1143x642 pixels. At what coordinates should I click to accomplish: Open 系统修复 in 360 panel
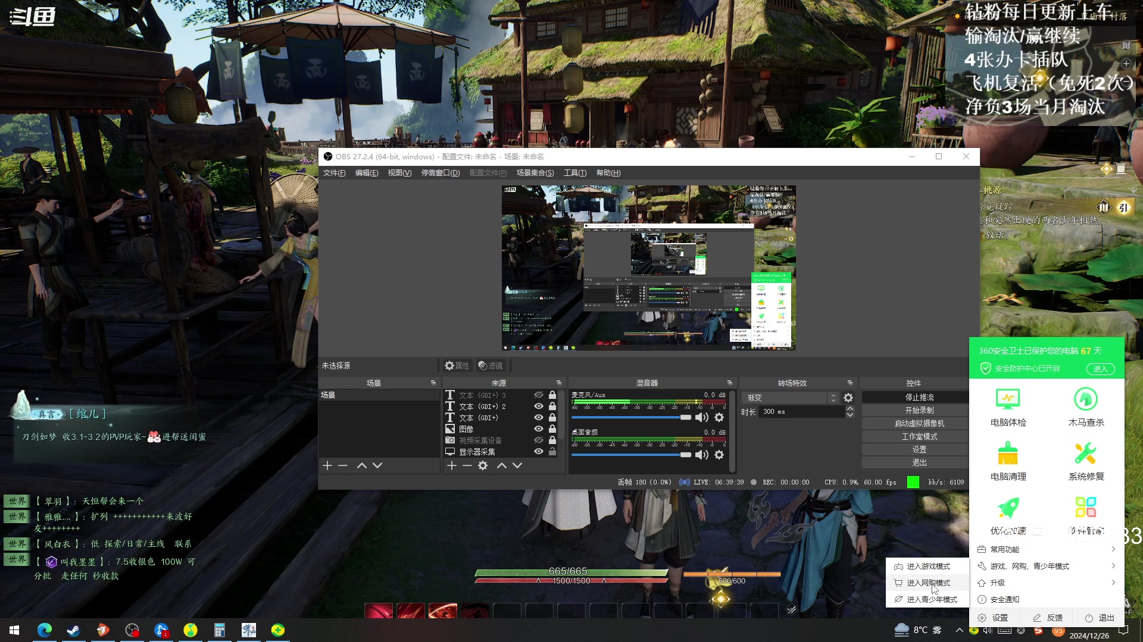click(x=1086, y=461)
